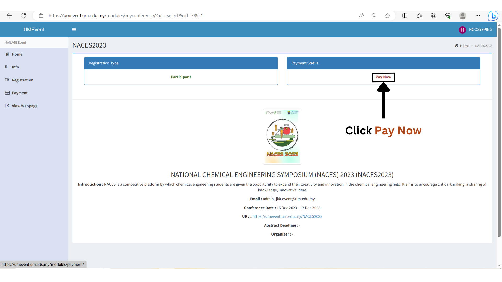Viewport: 502px width, 282px height.
Task: Toggle the sidebar hamburger menu icon
Action: click(x=74, y=30)
